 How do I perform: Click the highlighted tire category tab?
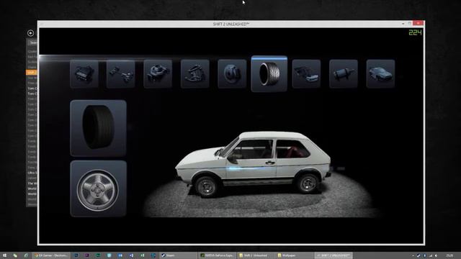pos(269,73)
